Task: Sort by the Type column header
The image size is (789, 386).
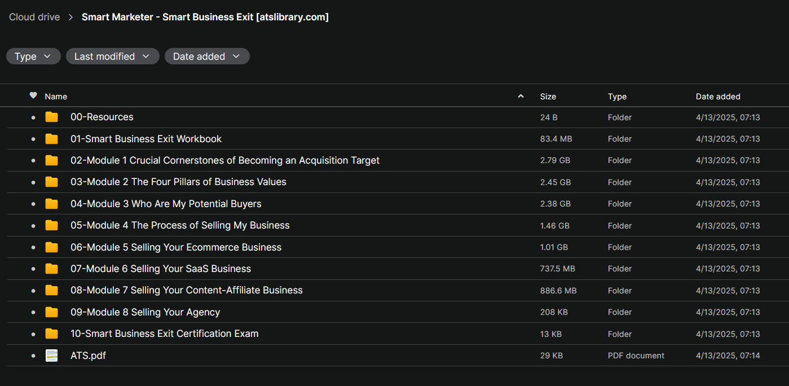Action: coord(617,97)
